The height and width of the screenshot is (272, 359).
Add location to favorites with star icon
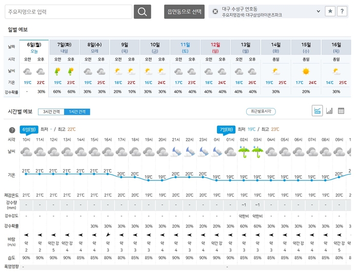(330, 11)
